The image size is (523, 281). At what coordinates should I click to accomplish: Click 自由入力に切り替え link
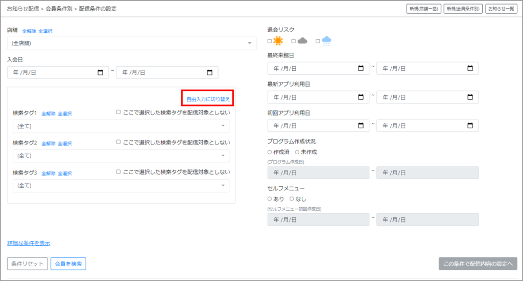click(208, 98)
